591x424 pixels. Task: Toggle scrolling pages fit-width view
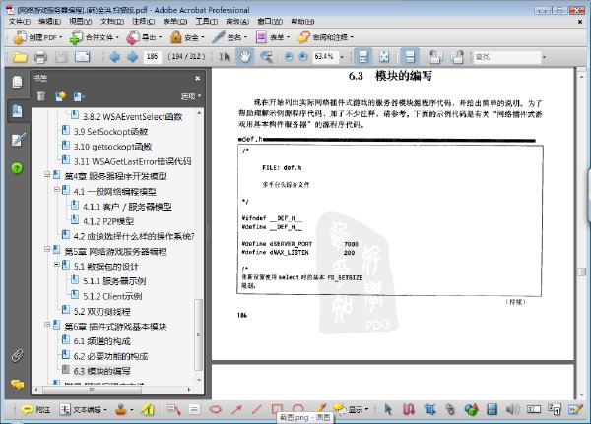click(362, 57)
